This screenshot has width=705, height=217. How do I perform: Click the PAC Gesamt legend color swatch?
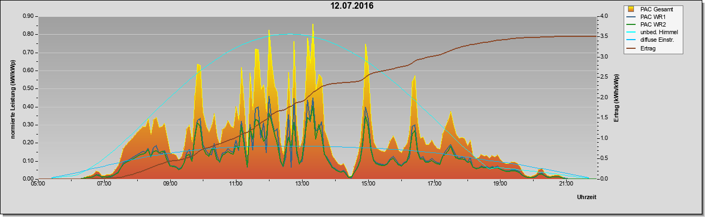point(632,9)
